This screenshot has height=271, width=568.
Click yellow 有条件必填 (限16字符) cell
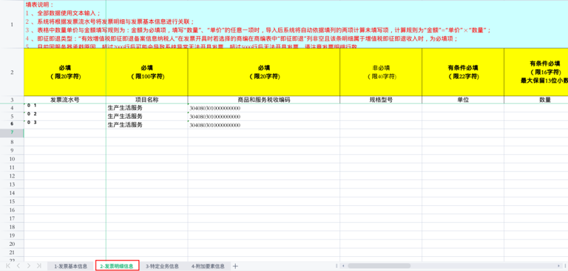(x=535, y=72)
